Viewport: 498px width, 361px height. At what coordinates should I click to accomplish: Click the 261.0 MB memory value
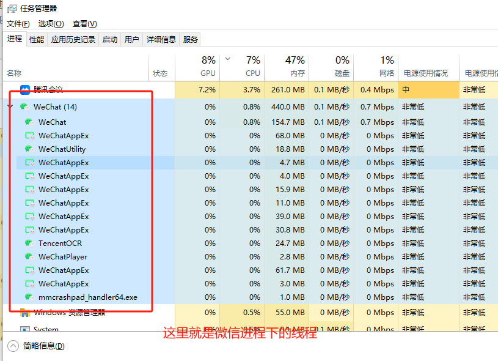pos(288,90)
